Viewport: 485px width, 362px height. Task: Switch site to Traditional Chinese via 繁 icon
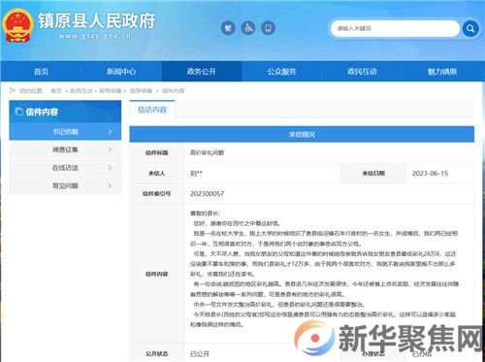228,28
